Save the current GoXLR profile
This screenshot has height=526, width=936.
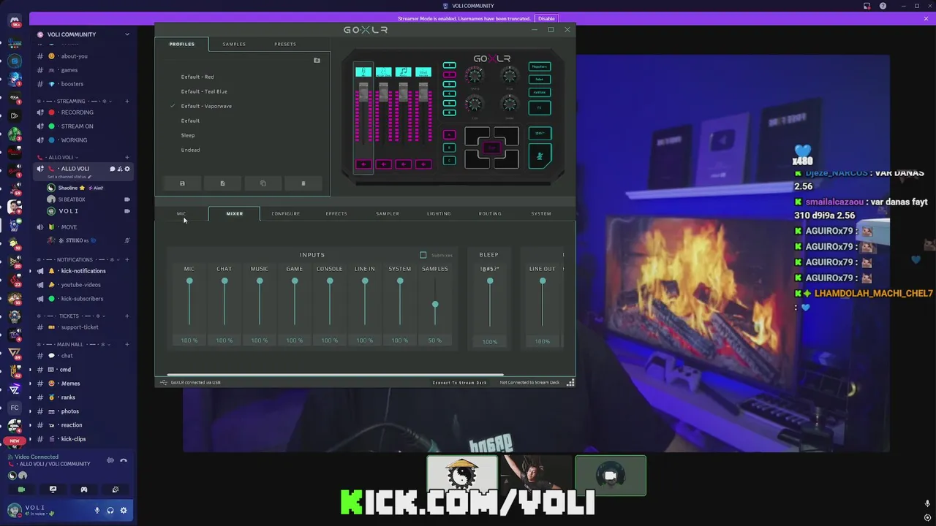(182, 183)
